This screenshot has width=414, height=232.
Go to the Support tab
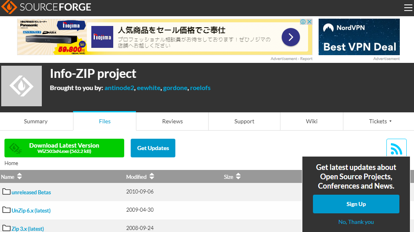(x=244, y=121)
